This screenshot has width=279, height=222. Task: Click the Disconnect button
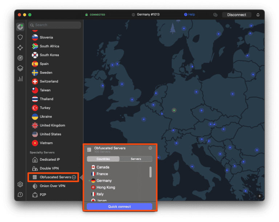pos(236,15)
